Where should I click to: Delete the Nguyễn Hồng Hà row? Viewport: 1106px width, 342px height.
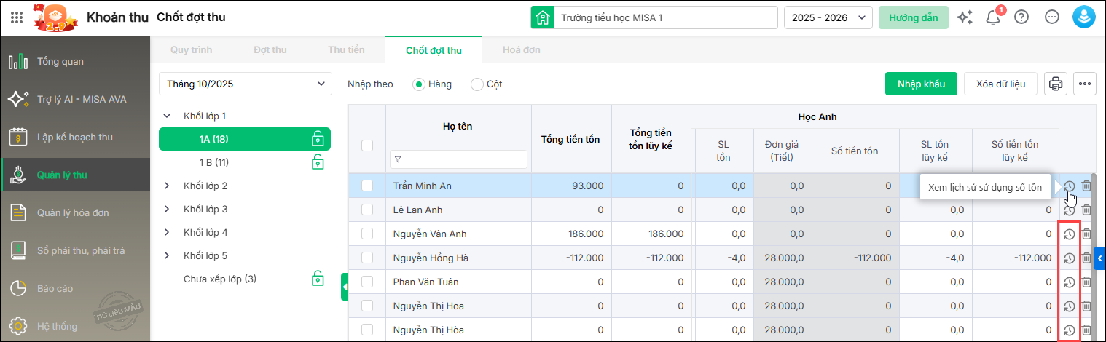pos(1086,258)
